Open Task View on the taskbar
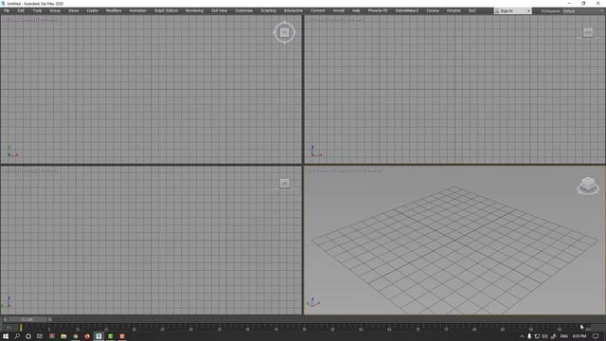Screen dimensions: 606x341 pos(40,336)
